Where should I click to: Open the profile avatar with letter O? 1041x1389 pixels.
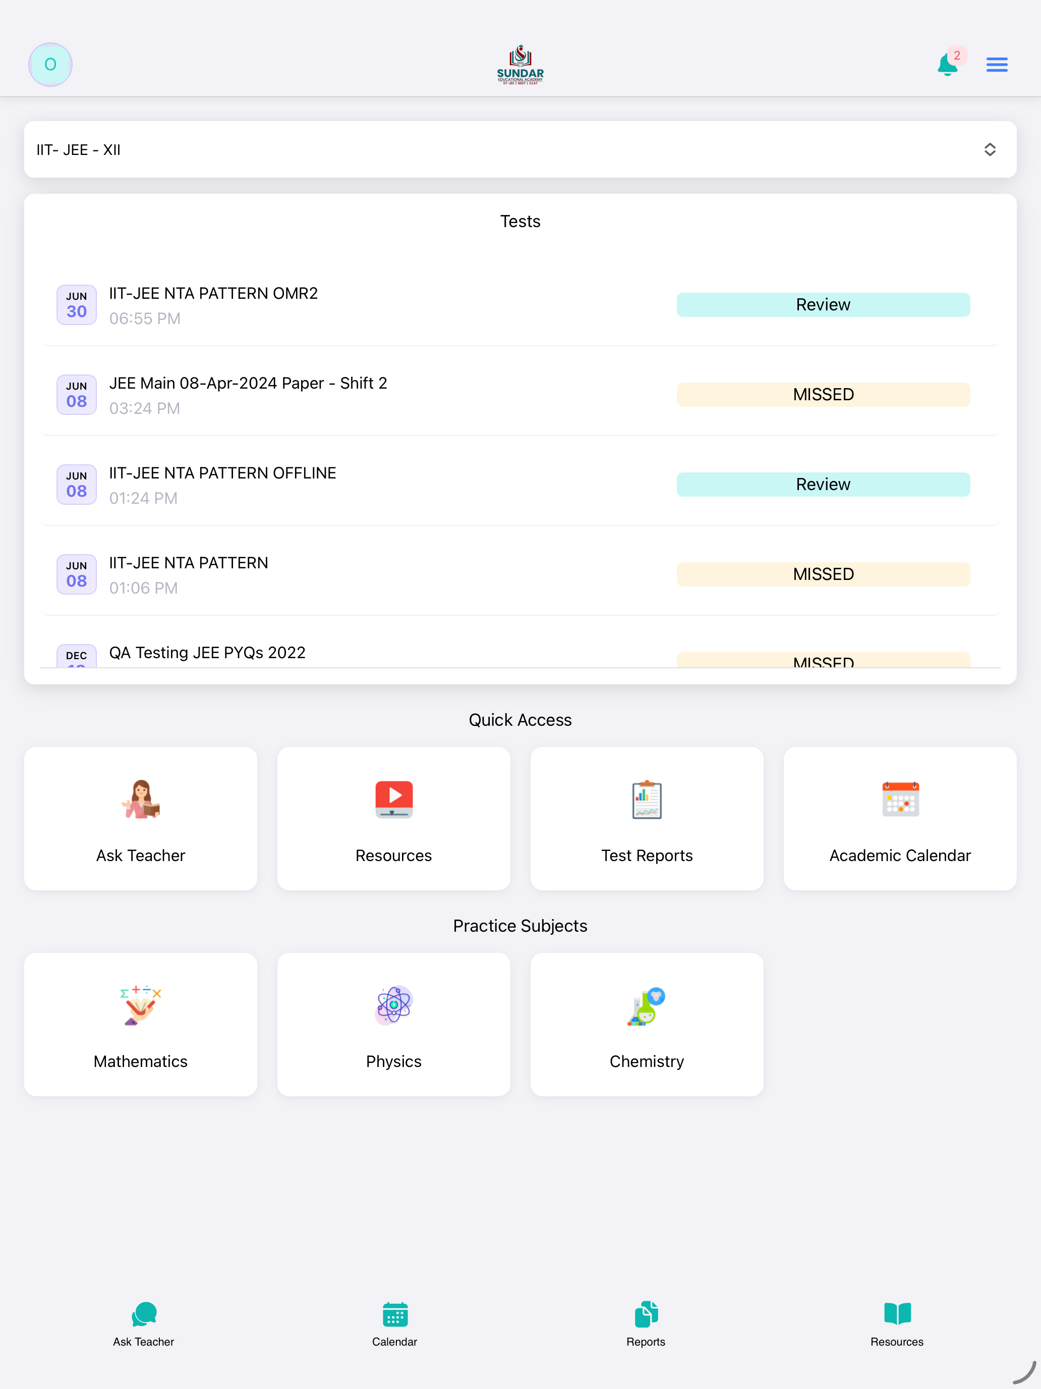click(50, 64)
